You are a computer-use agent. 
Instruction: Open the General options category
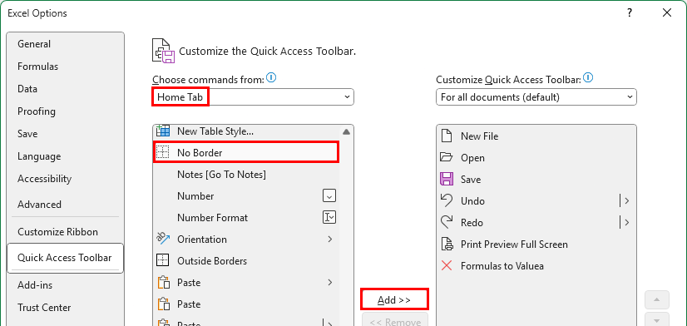pyautogui.click(x=65, y=44)
